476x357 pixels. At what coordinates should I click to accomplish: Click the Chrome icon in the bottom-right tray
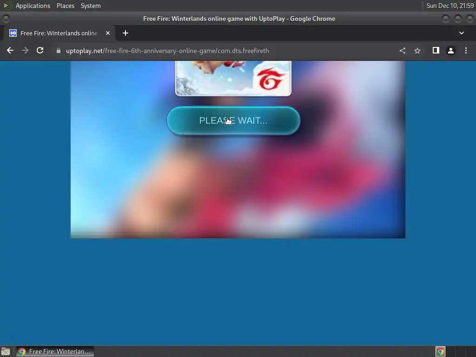tap(440, 351)
